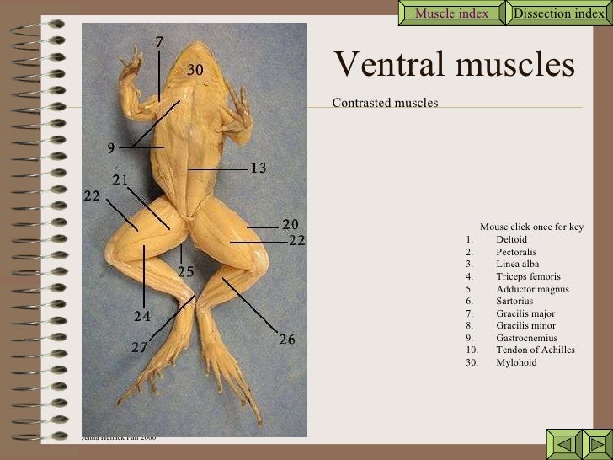Select 'Gastrocnemius' in the key list
Viewport: 613px width, 460px height.
click(x=527, y=338)
